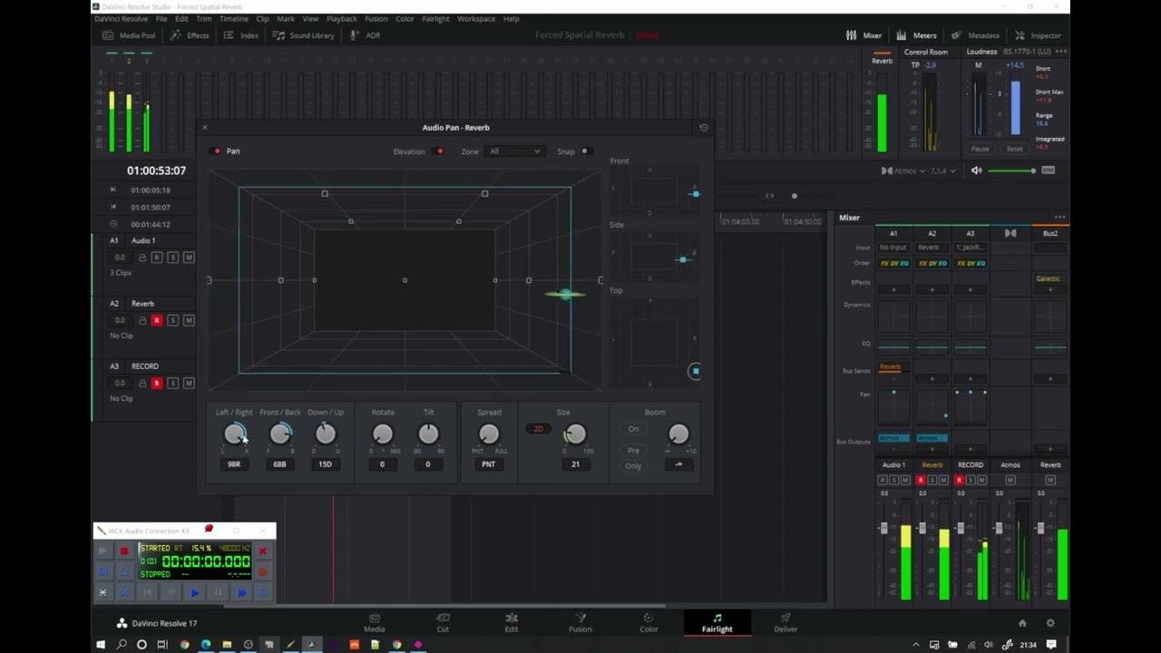1161x653 pixels.
Task: Click the reset icon in Audio Pan dialog
Action: [703, 128]
